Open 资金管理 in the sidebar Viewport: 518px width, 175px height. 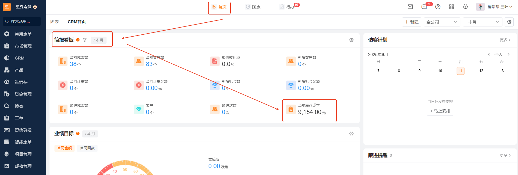23,94
